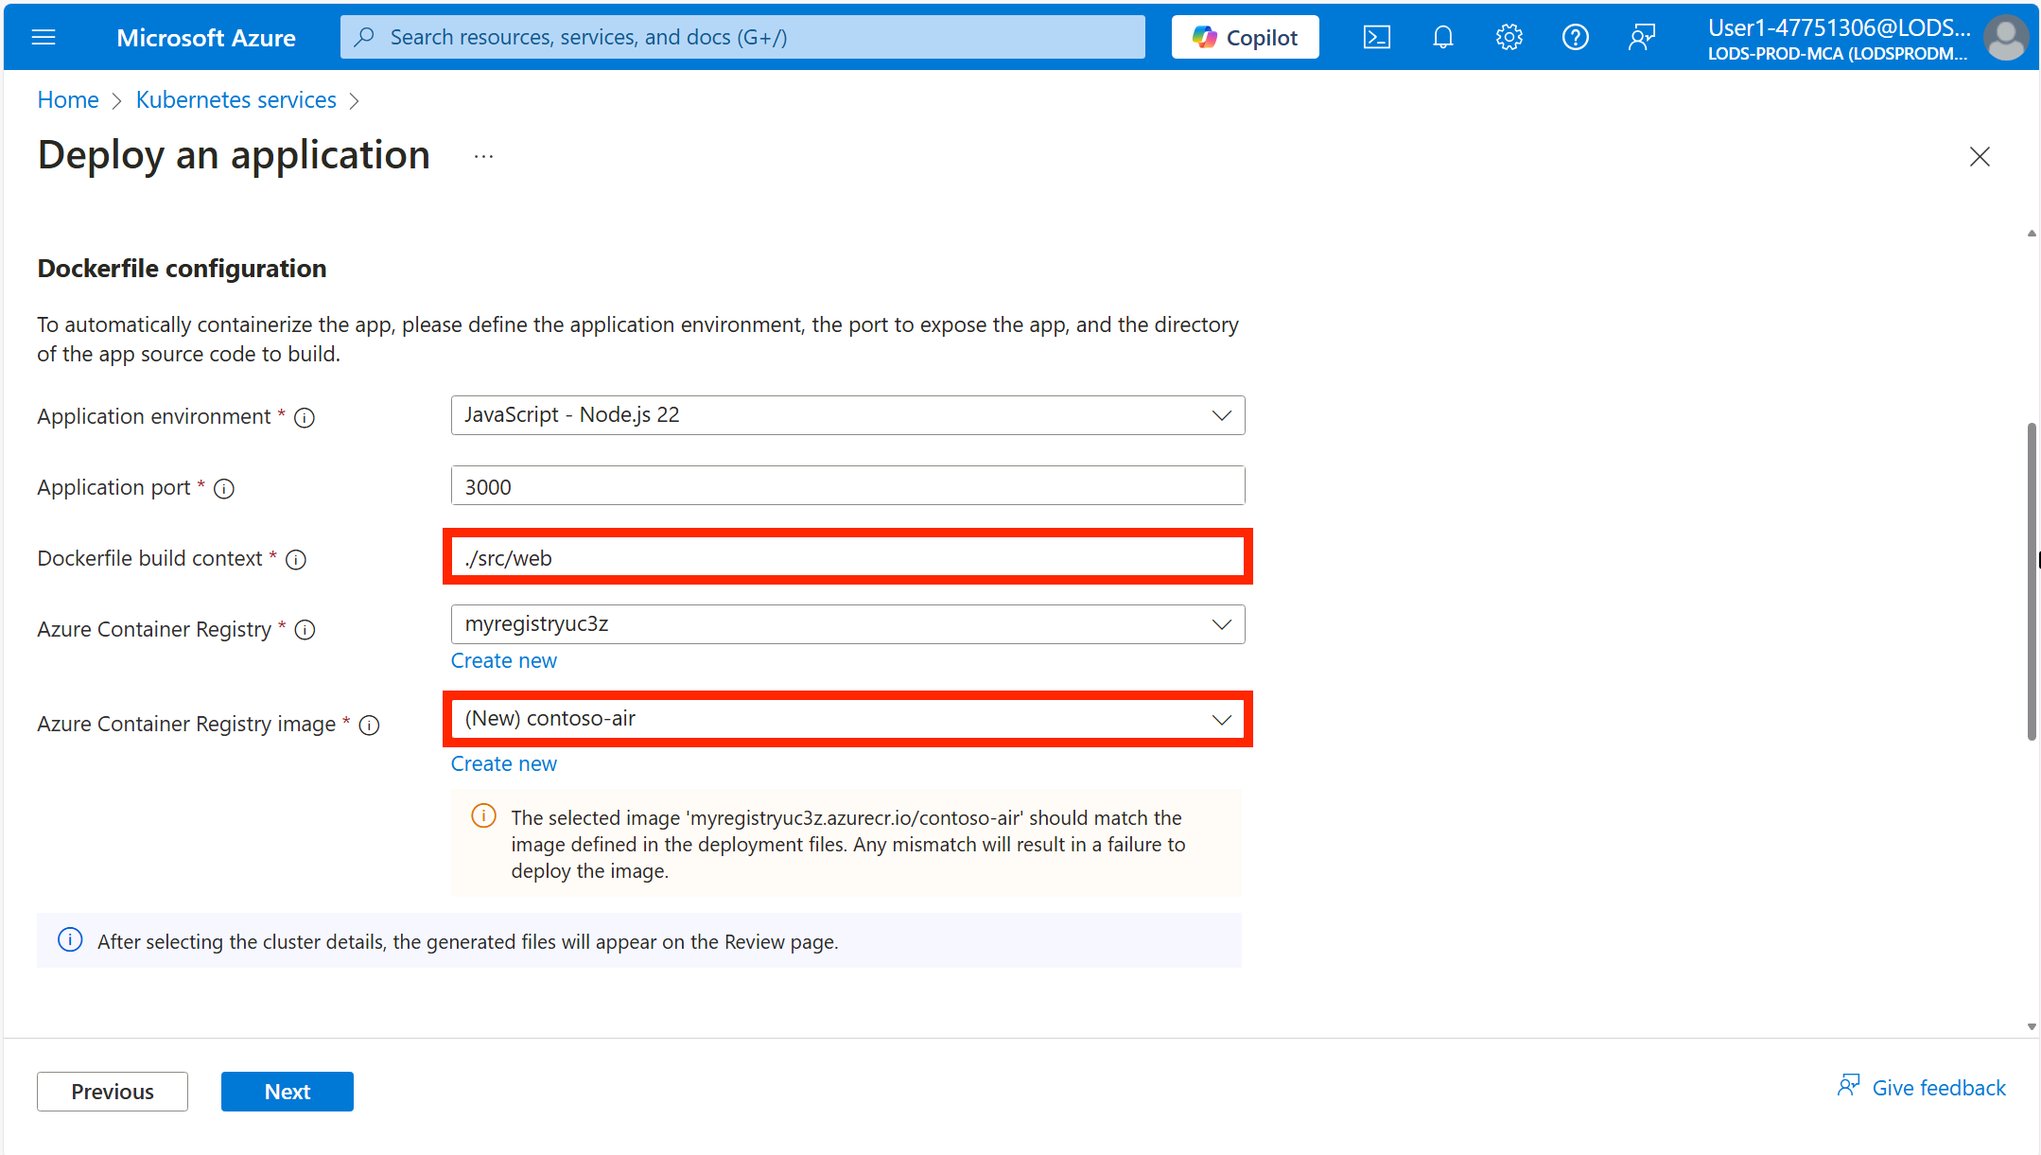
Task: Open portal settings gear
Action: tap(1509, 37)
